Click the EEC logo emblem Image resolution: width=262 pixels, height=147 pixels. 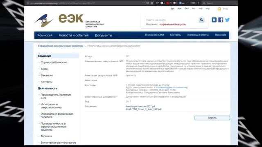click(44, 21)
